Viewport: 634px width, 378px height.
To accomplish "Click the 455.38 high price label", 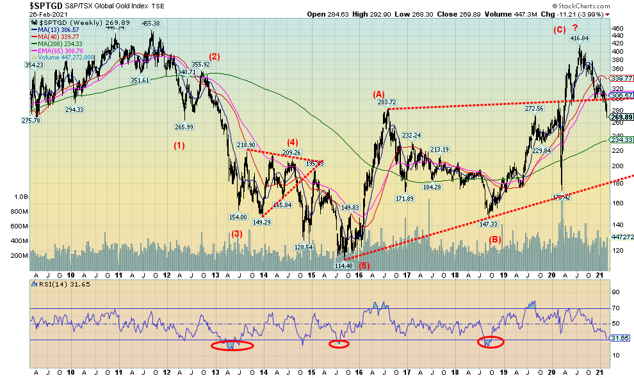I will pos(150,24).
